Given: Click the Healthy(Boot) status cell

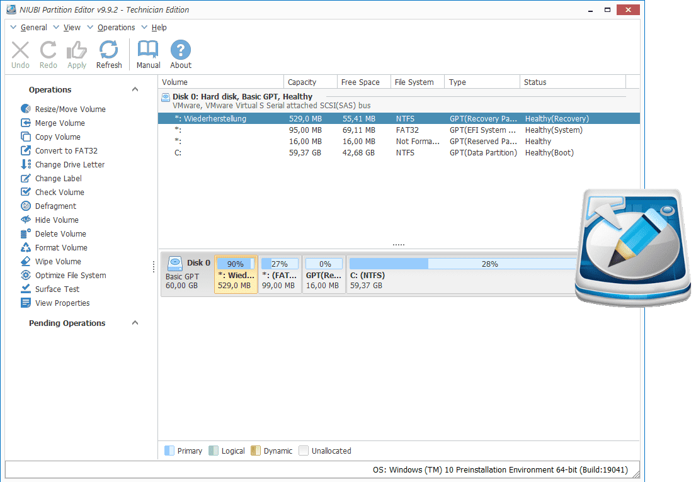Looking at the screenshot, I should 549,152.
